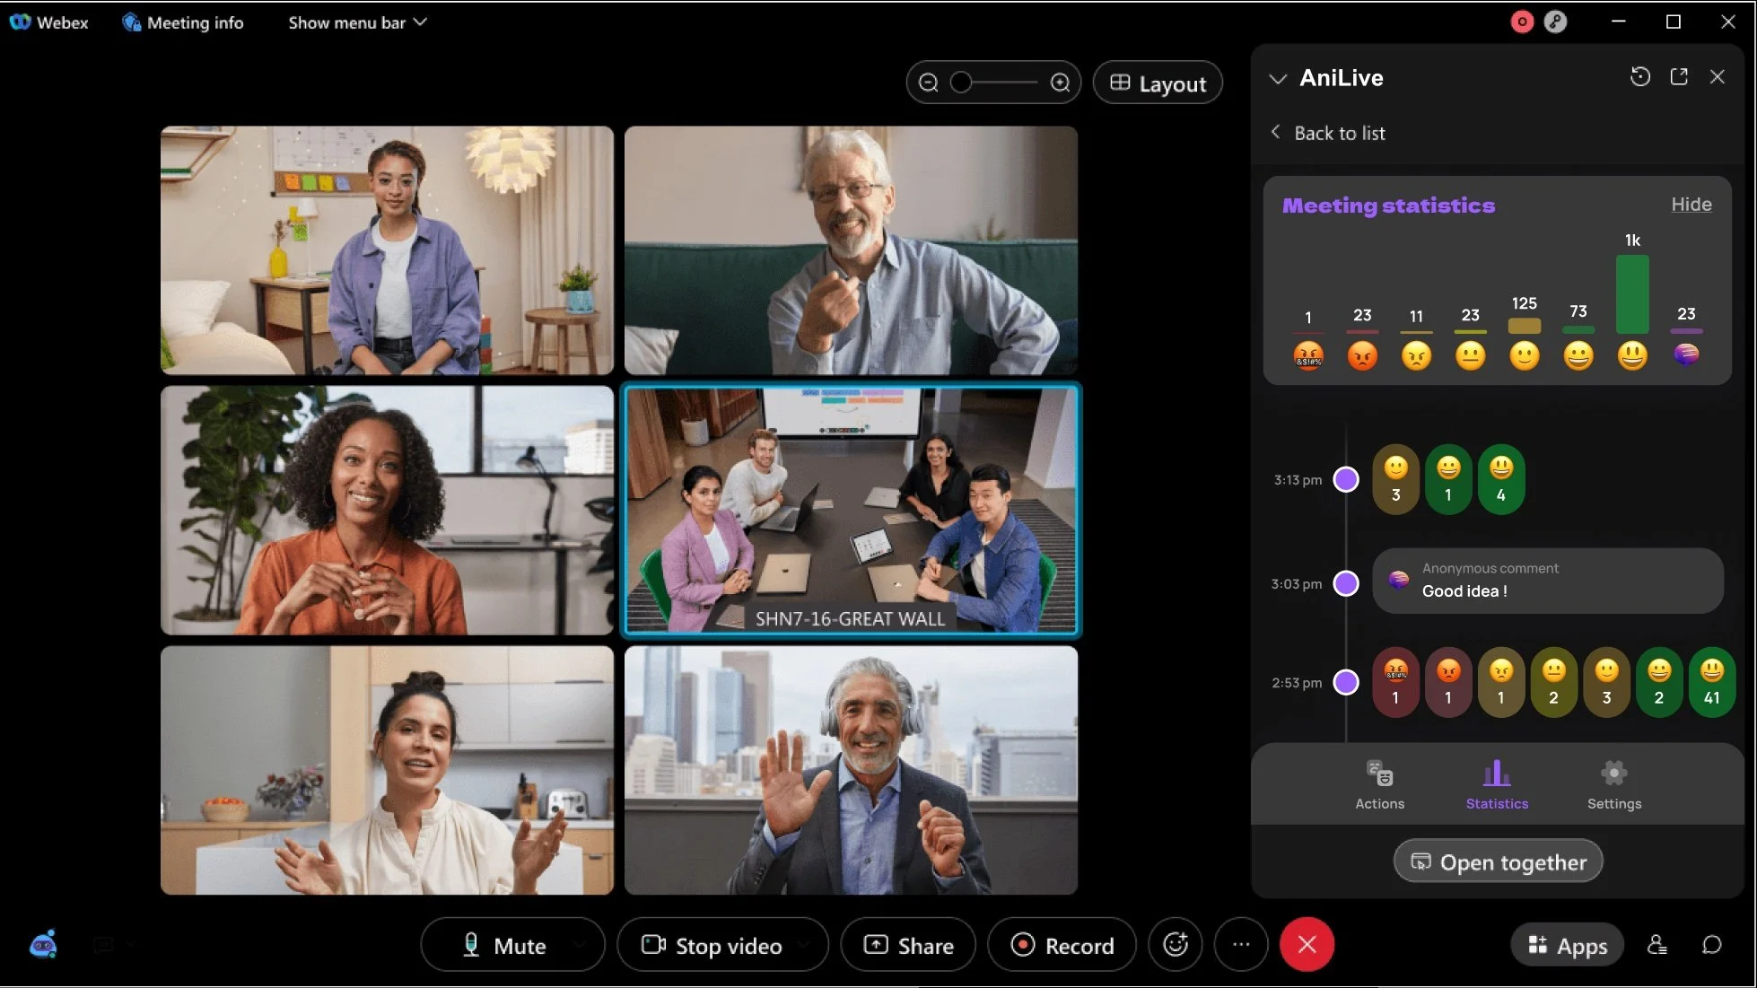Open the Layout options
This screenshot has height=988, width=1757.
point(1158,83)
